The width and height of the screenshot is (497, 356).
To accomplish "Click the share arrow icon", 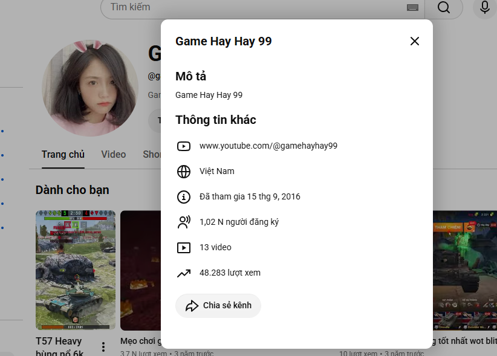I will (x=192, y=306).
